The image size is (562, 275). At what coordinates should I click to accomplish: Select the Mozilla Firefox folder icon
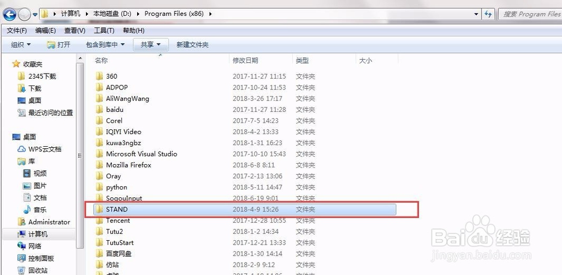(99, 165)
